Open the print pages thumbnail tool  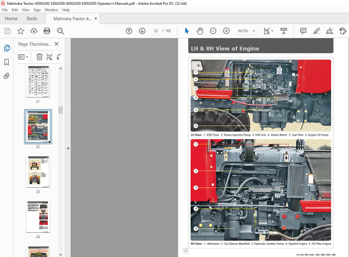[49, 57]
